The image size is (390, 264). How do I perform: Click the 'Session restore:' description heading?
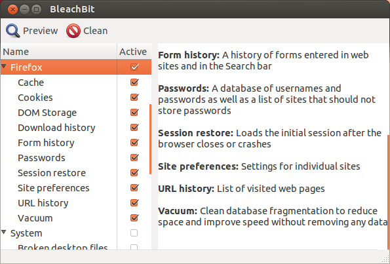(195, 133)
